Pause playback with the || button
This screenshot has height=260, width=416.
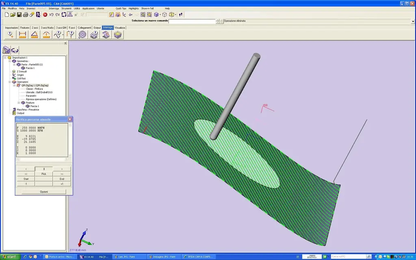(44, 169)
